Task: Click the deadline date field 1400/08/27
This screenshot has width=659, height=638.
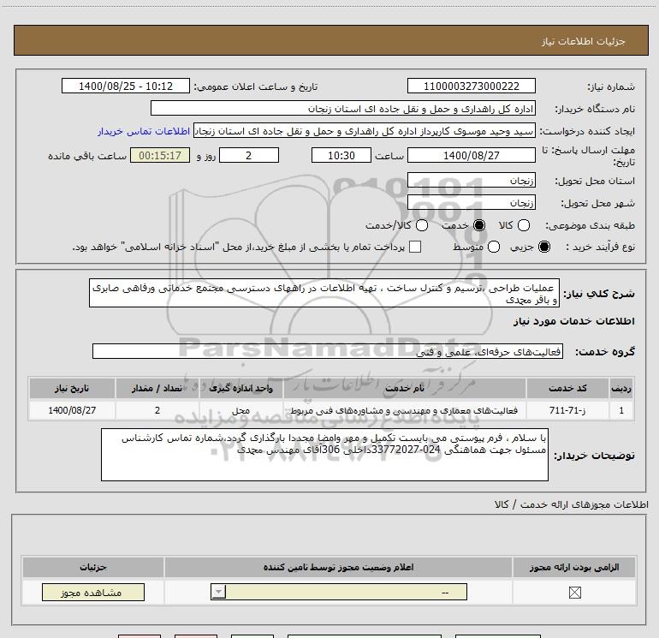Action: pos(471,155)
